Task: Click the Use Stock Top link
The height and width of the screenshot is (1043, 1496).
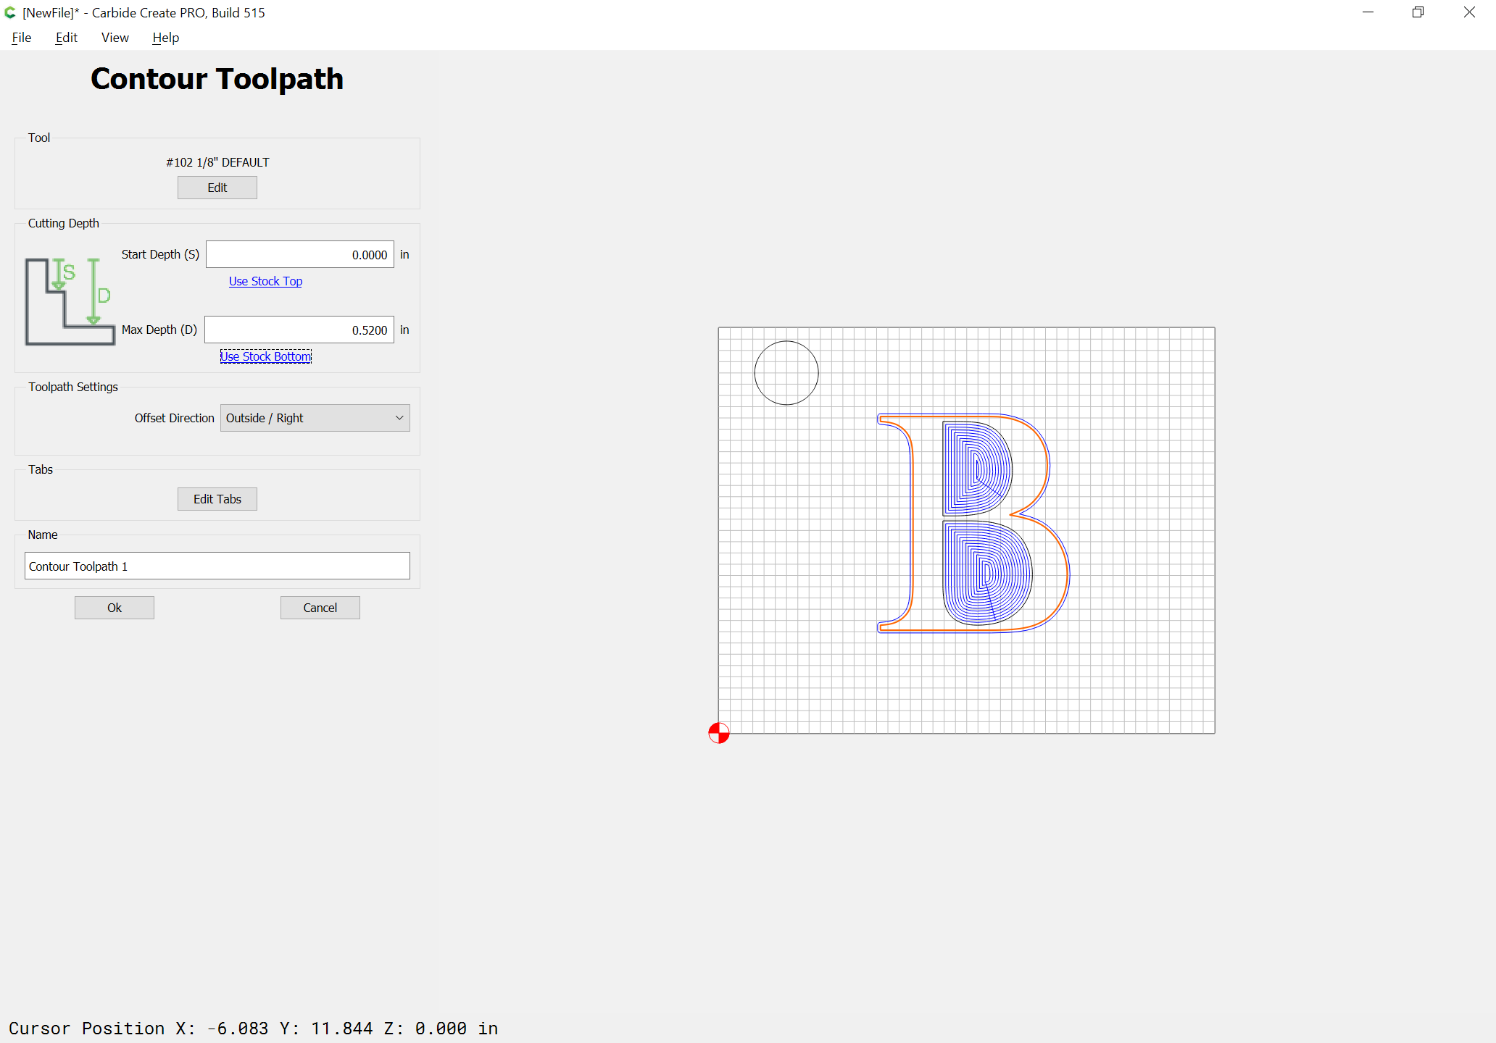Action: (x=265, y=281)
